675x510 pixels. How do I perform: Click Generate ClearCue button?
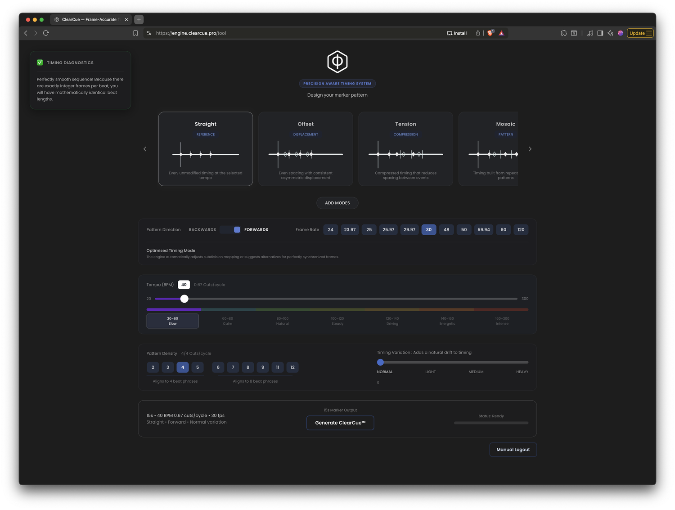(340, 423)
